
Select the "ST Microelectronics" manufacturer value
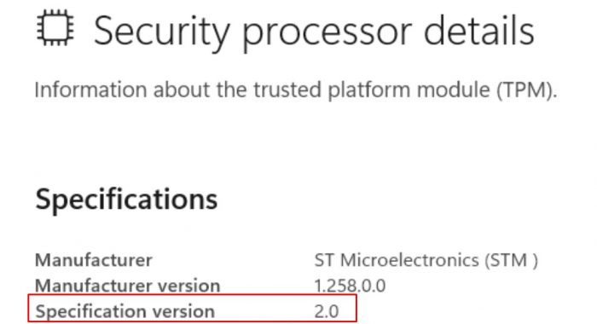(397, 260)
